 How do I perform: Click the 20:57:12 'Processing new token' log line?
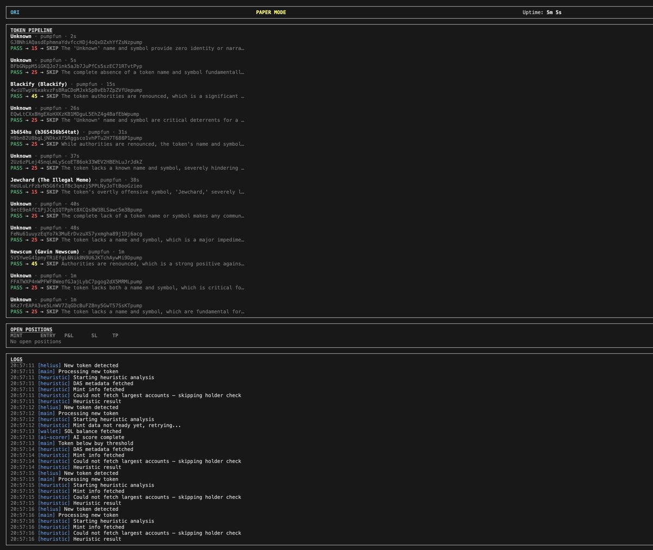(x=64, y=413)
